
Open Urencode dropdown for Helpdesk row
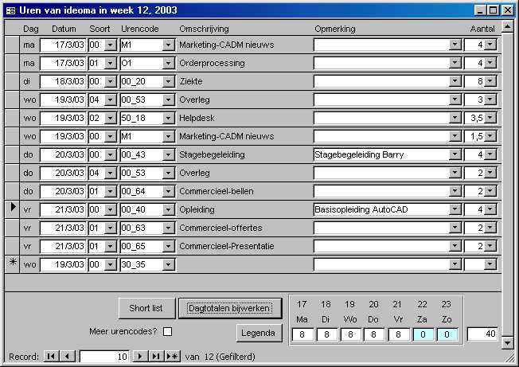tap(169, 118)
